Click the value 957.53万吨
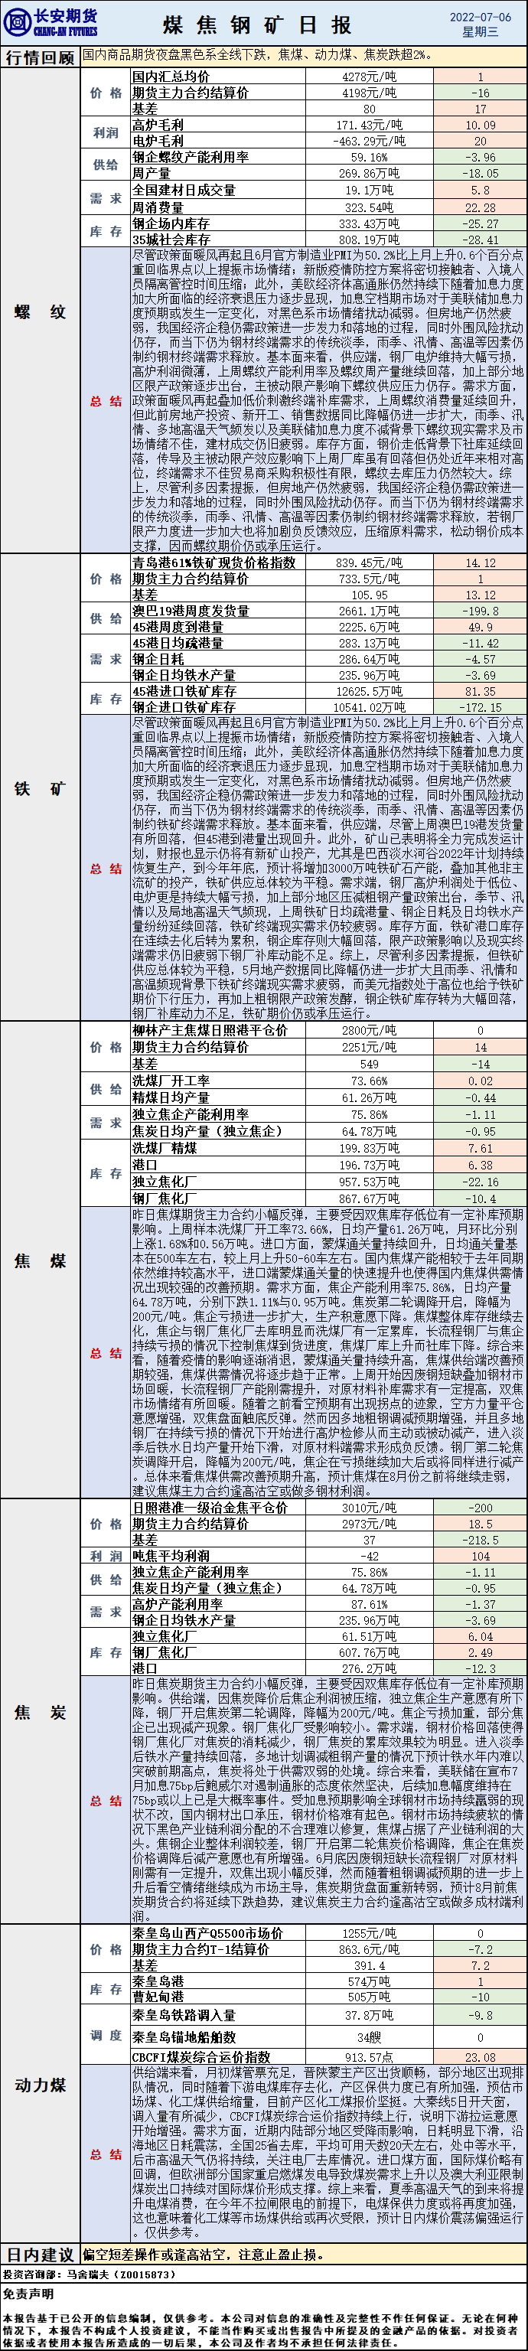This screenshot has width=528, height=2351. tap(370, 1181)
